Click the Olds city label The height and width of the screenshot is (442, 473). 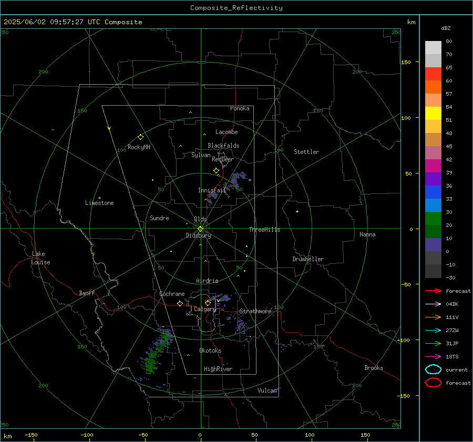(x=200, y=219)
